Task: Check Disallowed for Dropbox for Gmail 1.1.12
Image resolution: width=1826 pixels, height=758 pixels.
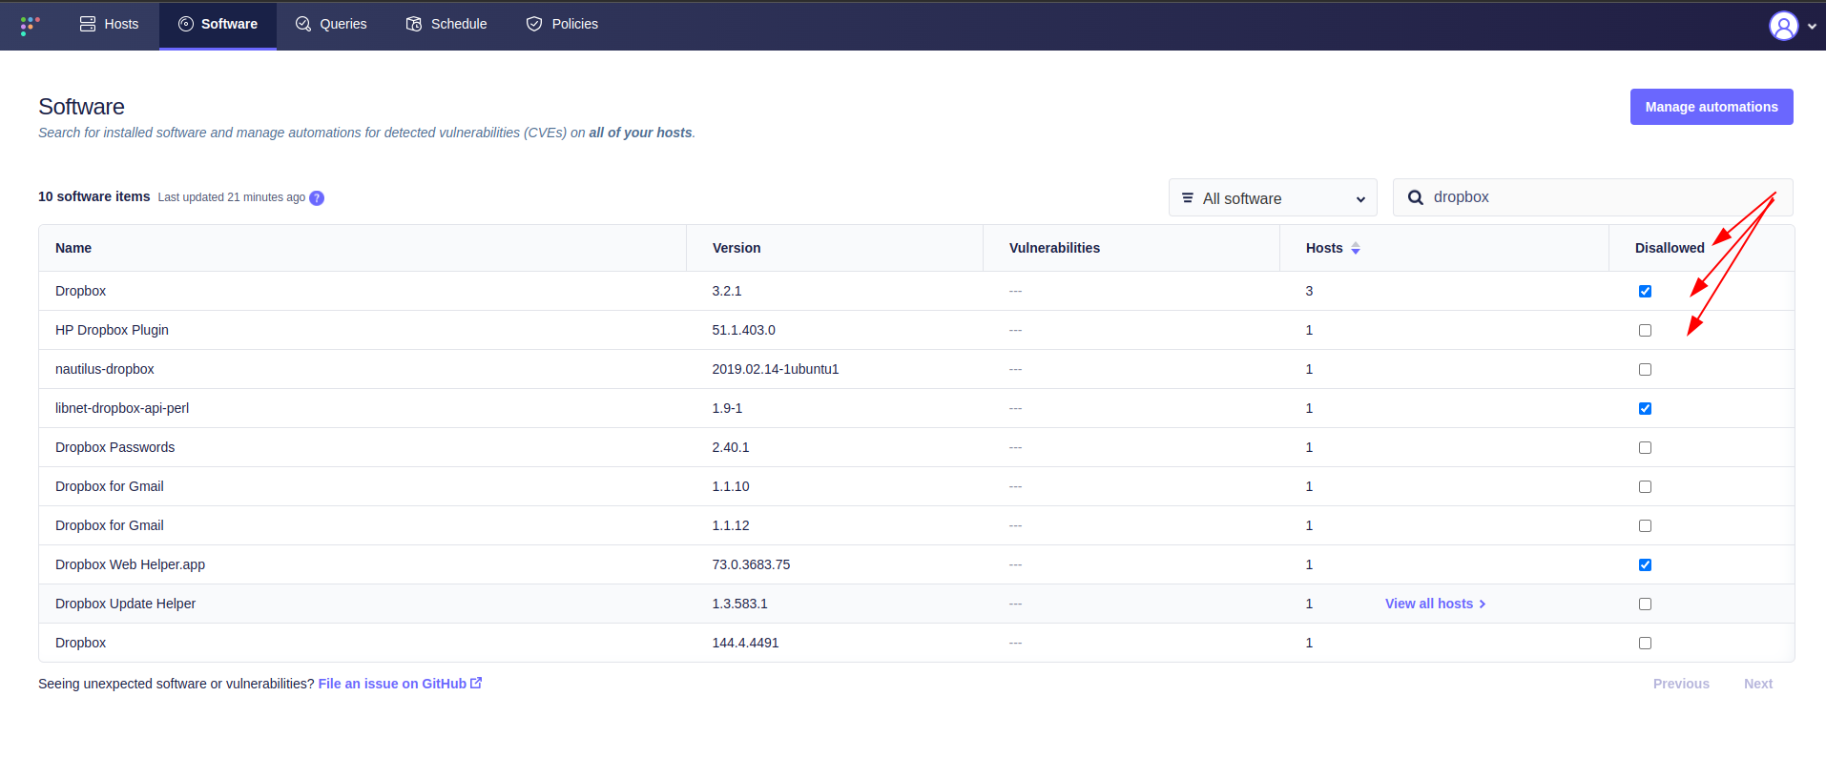Action: coord(1645,525)
